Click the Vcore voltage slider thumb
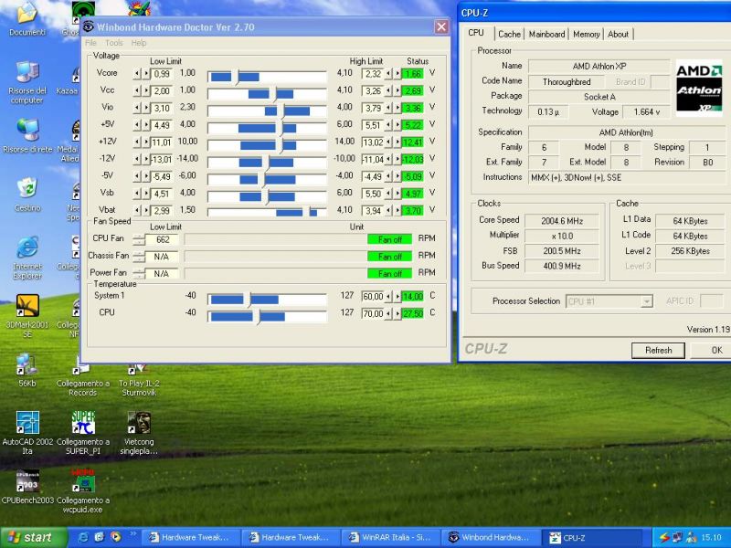Screen dimensions: 731x548 tap(237, 77)
